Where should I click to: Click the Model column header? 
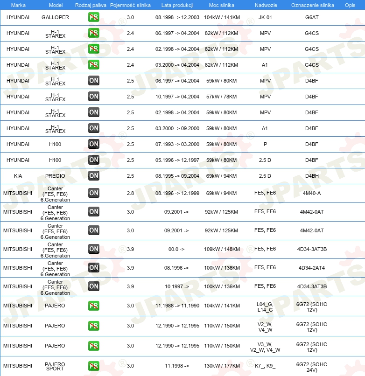click(x=56, y=5)
